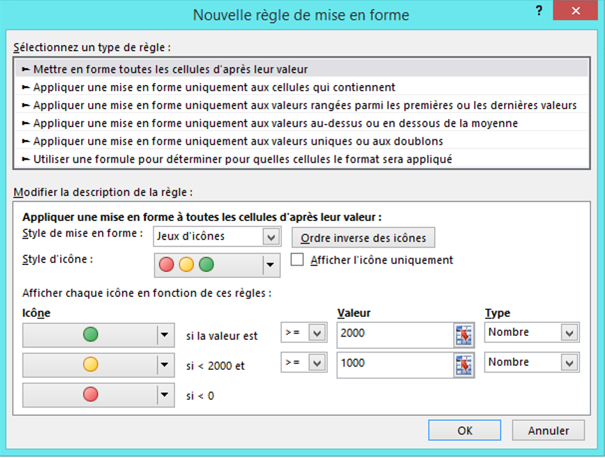Click red circle icon of the third rule
This screenshot has width=605, height=458.
89,395
